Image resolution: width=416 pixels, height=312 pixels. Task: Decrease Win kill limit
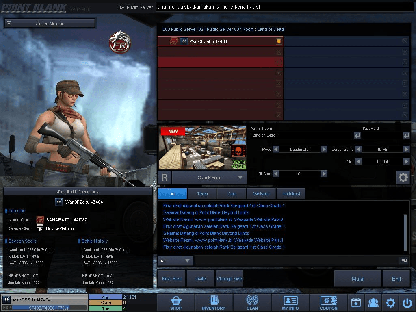358,162
